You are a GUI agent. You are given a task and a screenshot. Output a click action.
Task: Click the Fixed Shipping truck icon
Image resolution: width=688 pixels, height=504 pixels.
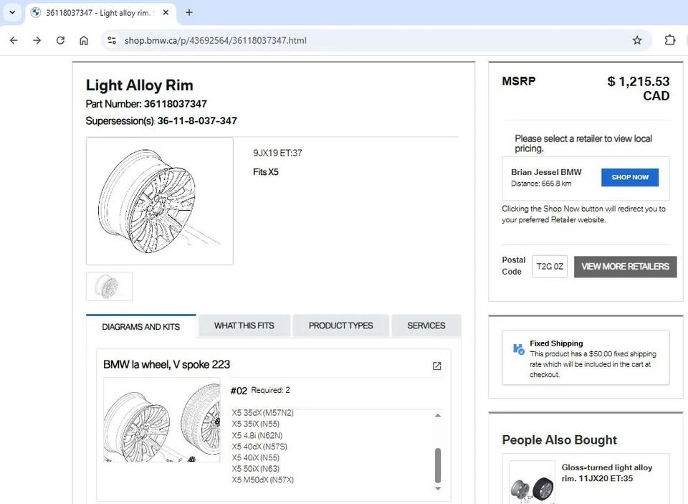[x=519, y=349]
